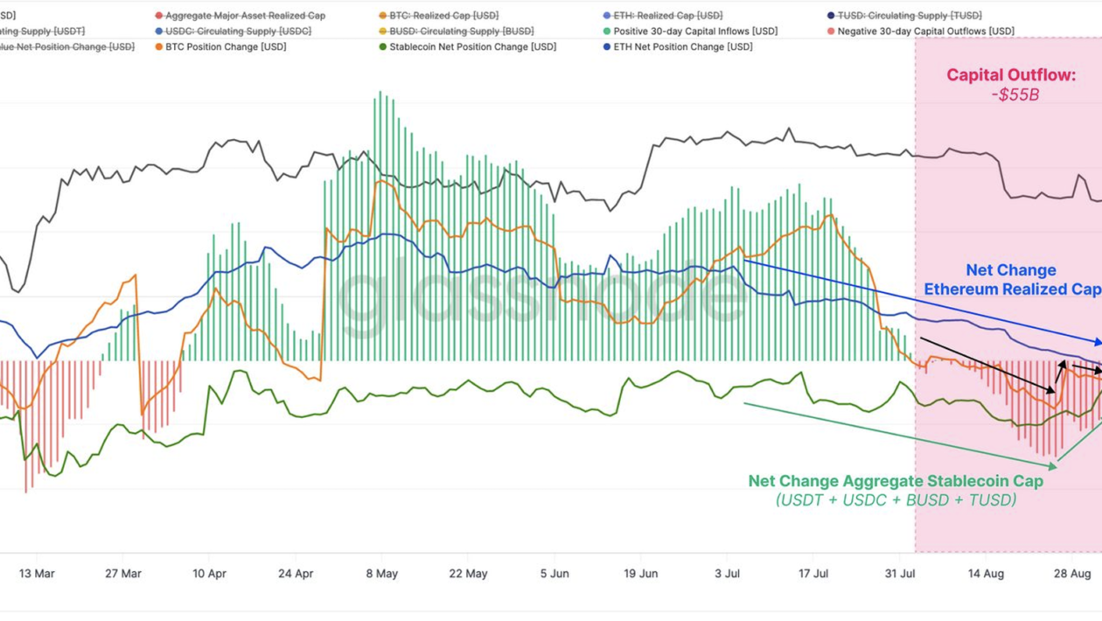Viewport: 1102px width, 621px height.
Task: Enable ETH: Realized Cap legend item
Action: coord(662,16)
